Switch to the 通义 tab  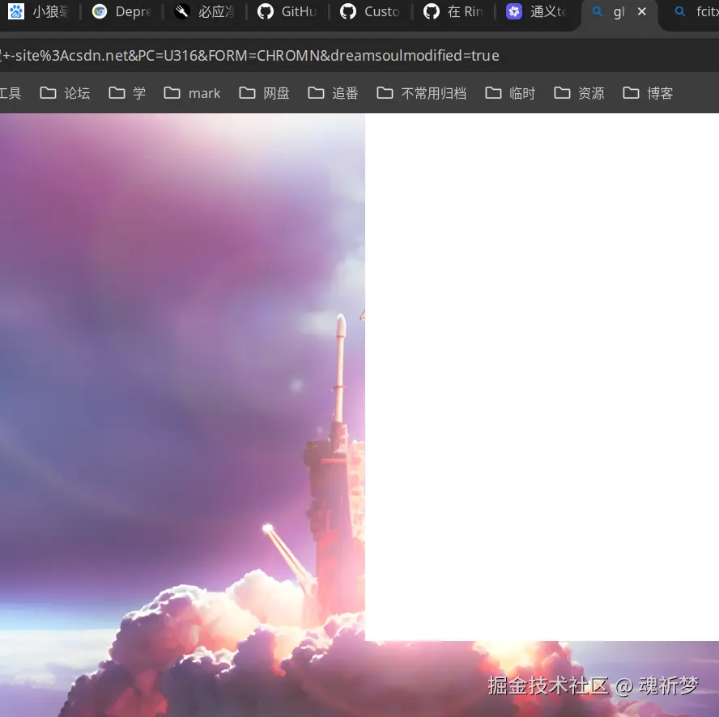(537, 11)
